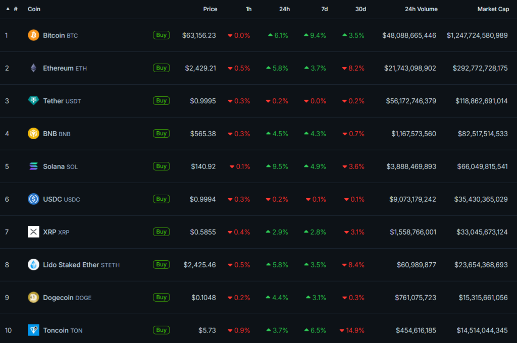Click the Solana logo icon
This screenshot has height=343, width=517.
[x=33, y=166]
